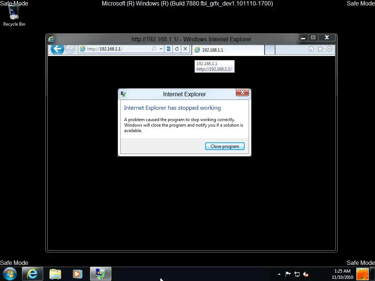Viewport: 375px width, 281px height.
Task: Close the Internet Explorer error dialog
Action: [x=242, y=93]
